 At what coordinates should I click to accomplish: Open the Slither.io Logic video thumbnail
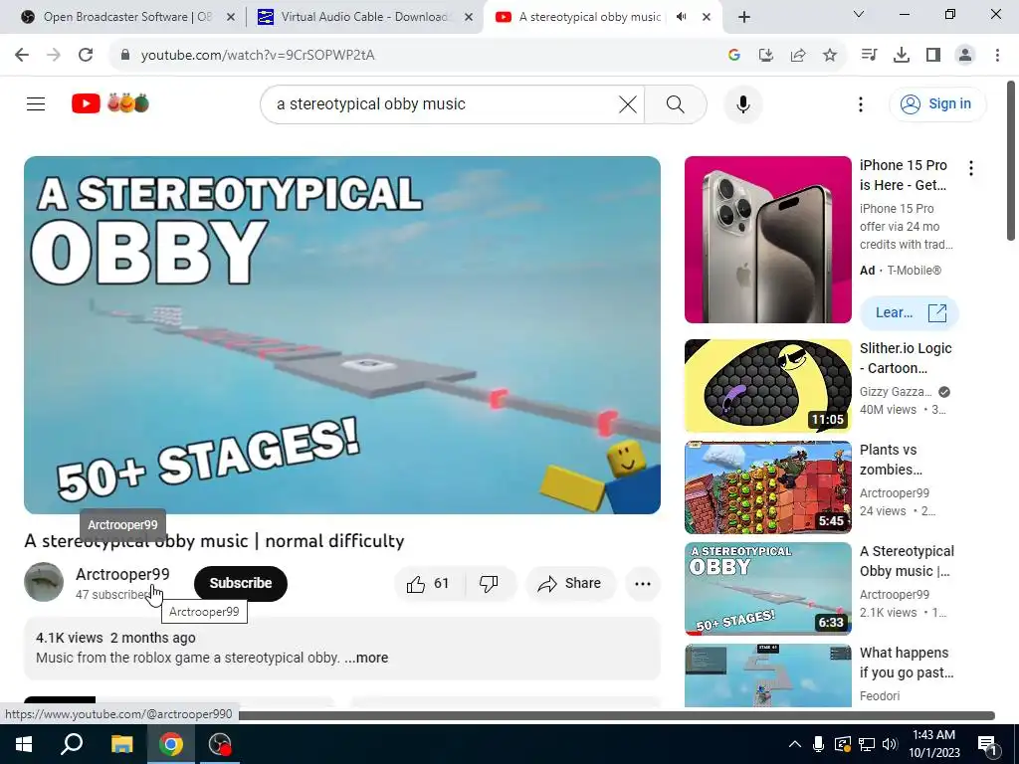pos(767,385)
